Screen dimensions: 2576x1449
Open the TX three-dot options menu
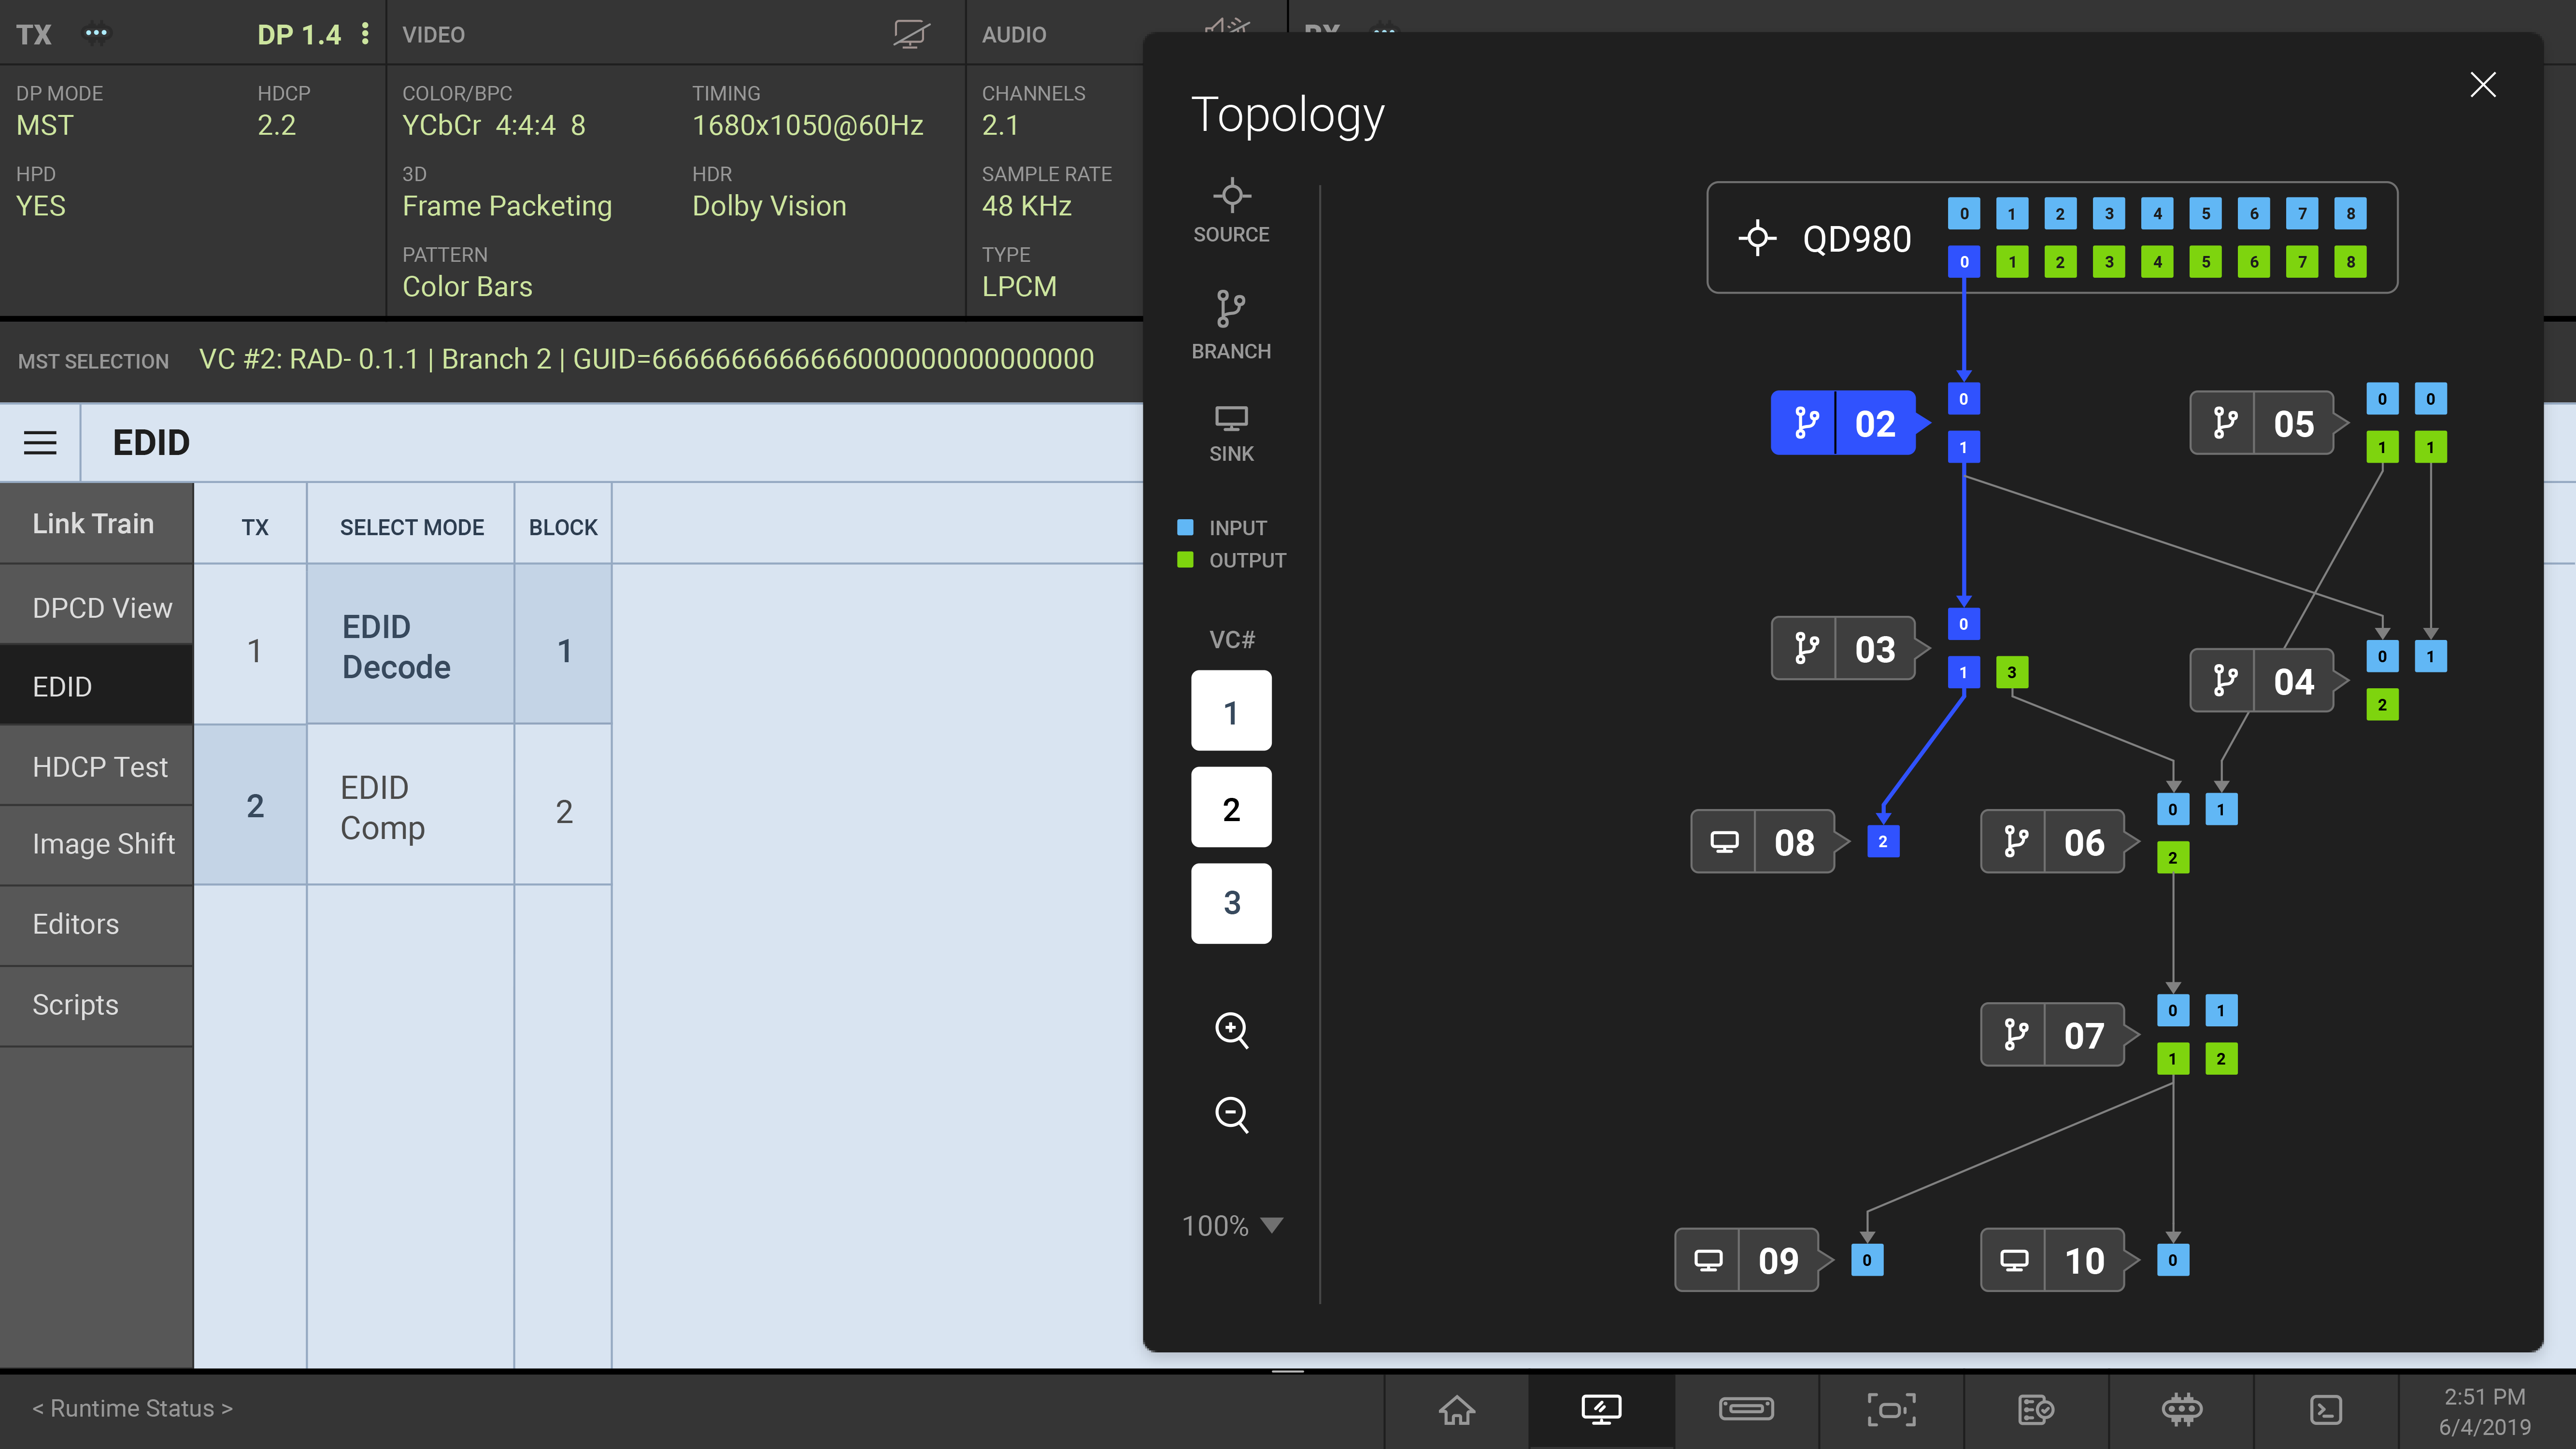96,33
